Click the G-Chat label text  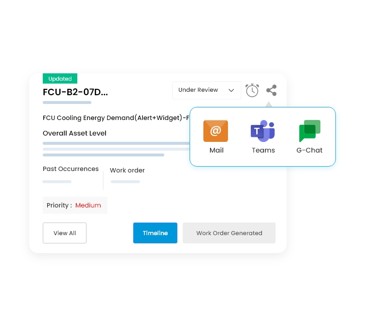(310, 150)
